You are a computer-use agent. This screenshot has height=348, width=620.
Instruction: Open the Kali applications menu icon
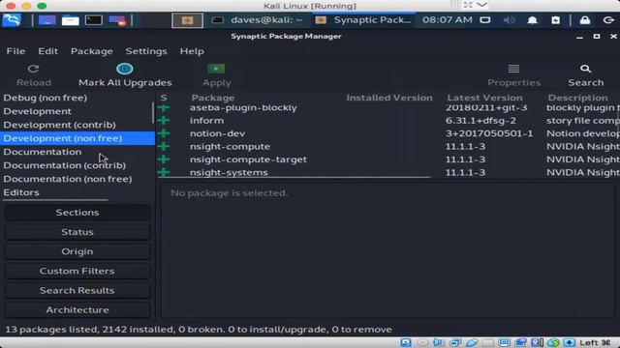click(x=12, y=19)
